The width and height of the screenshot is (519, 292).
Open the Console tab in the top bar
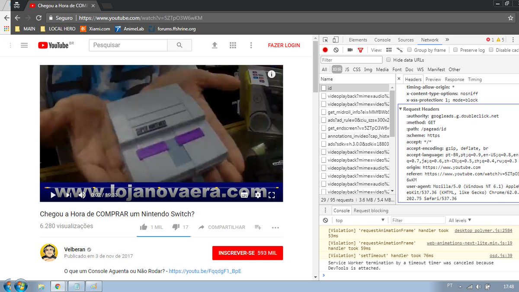point(382,40)
